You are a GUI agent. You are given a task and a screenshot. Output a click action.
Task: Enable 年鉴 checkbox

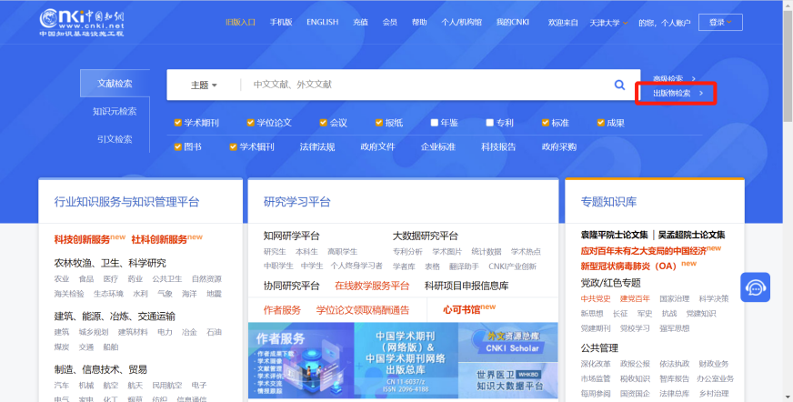pyautogui.click(x=435, y=123)
